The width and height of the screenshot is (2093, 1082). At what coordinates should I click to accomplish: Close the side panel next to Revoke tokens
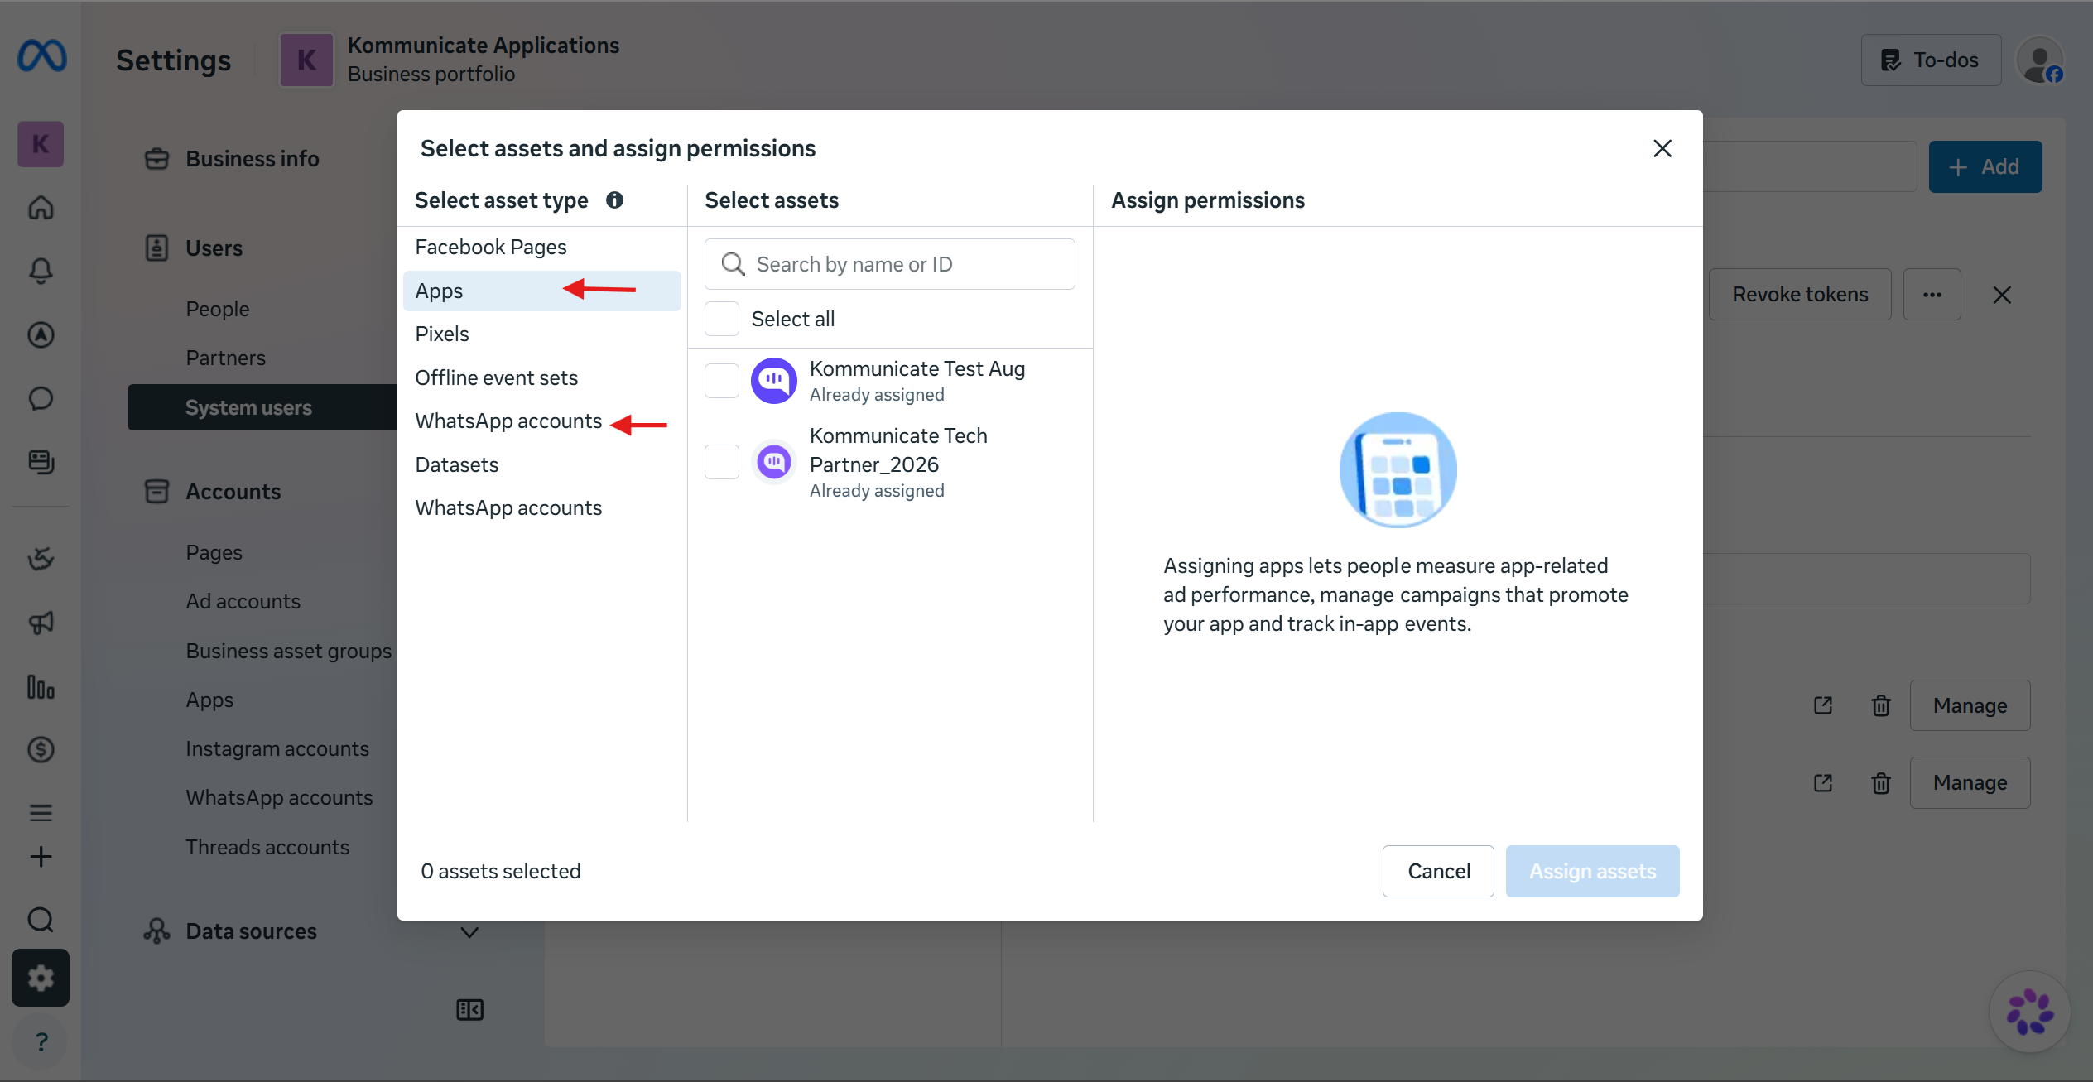click(2002, 295)
